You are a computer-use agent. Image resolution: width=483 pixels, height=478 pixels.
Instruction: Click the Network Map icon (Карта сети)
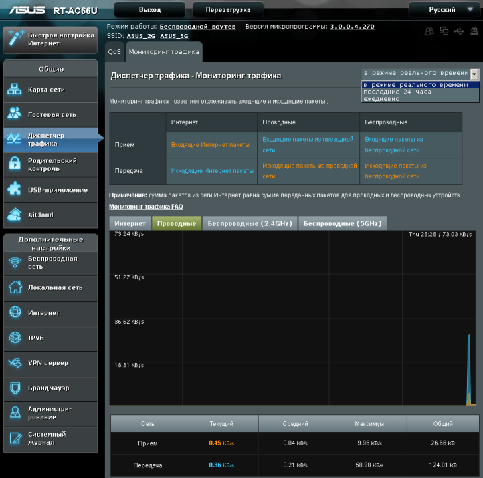click(15, 90)
